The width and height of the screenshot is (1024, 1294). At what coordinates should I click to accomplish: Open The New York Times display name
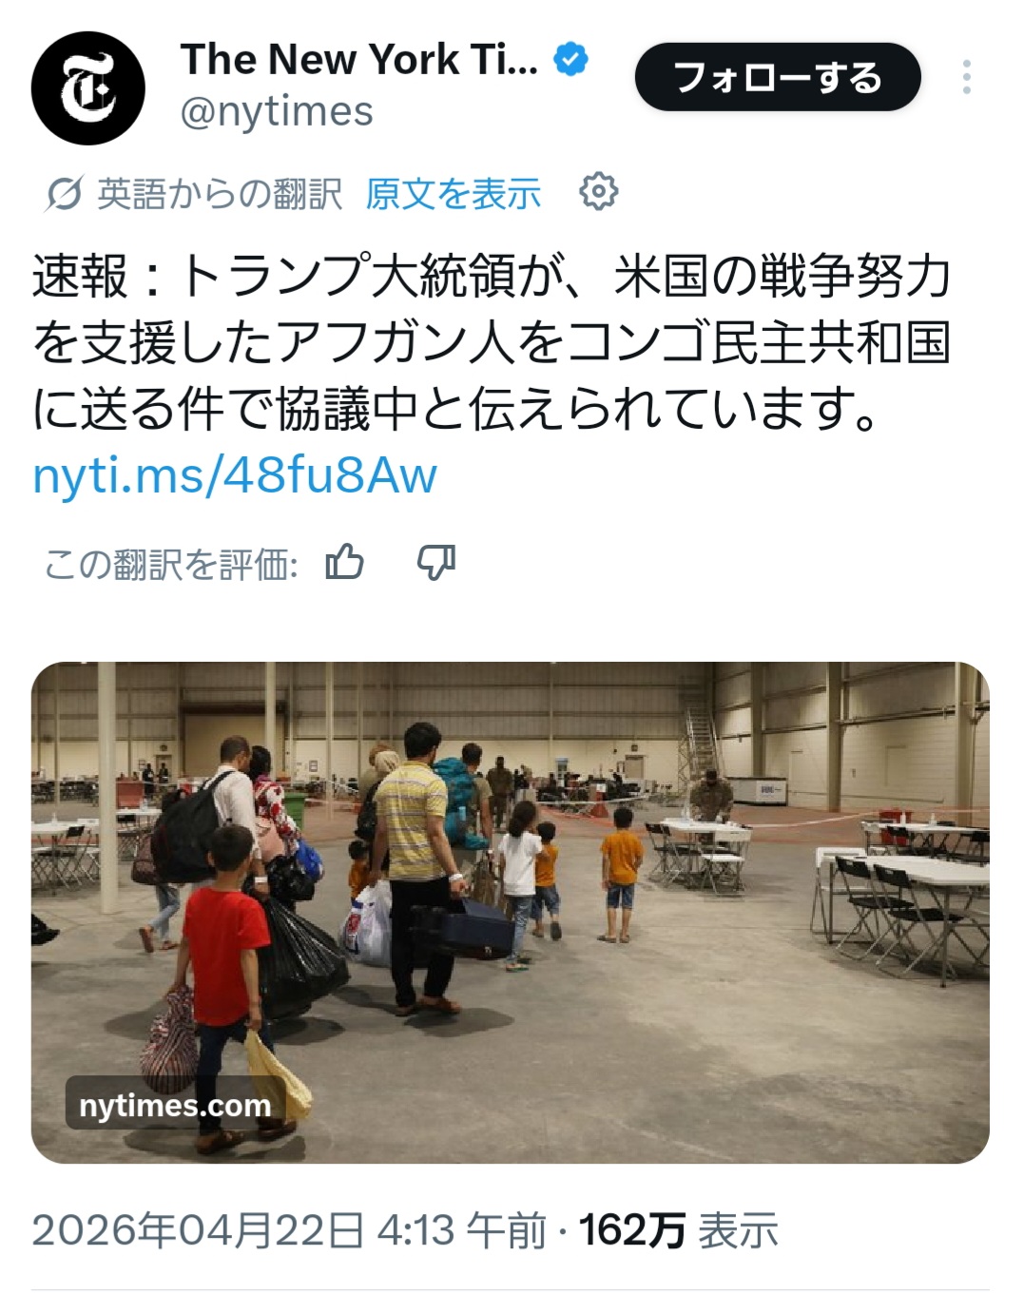click(x=359, y=59)
